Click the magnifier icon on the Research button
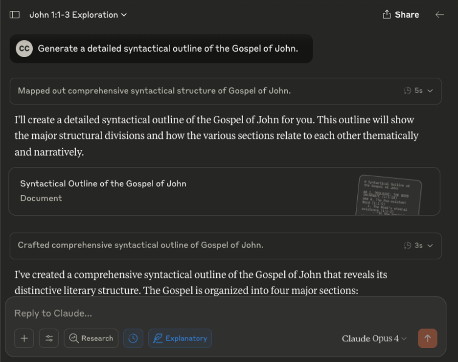The image size is (458, 362). 74,338
